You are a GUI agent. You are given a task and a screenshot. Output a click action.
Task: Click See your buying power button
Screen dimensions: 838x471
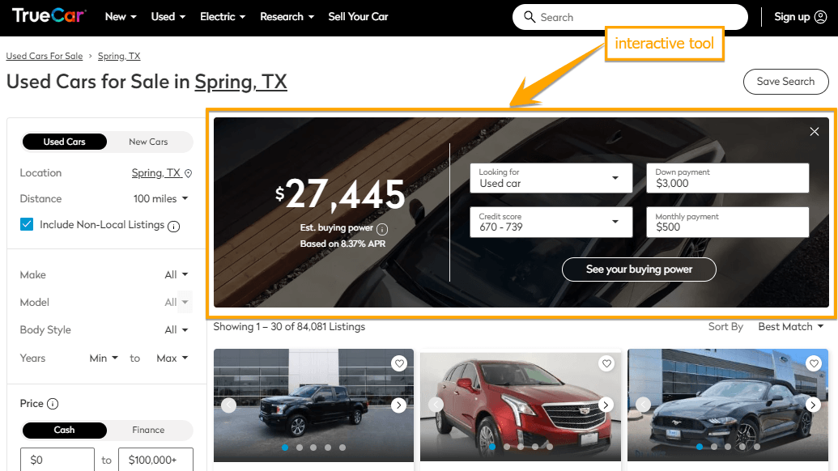click(639, 269)
